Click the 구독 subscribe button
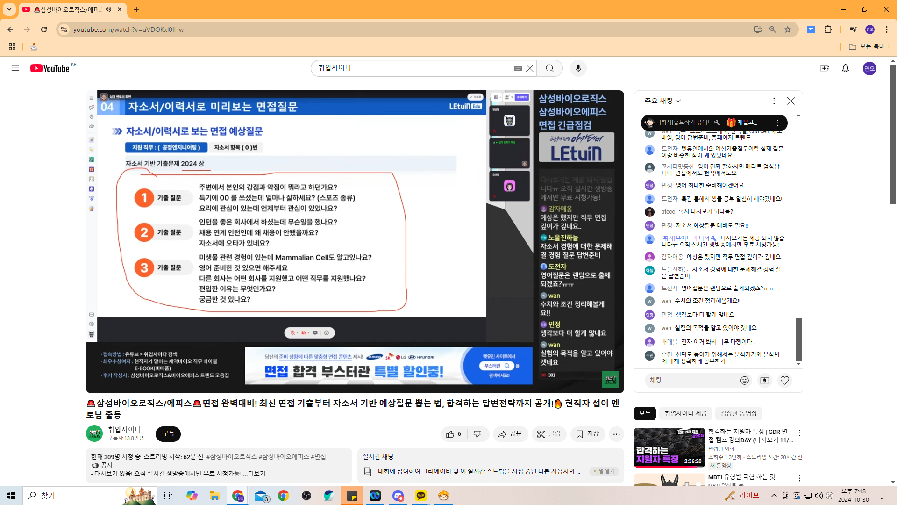The height and width of the screenshot is (505, 897). coord(168,434)
